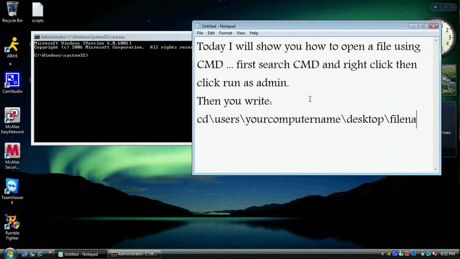
Task: Open the Windows Start orb
Action: (x=10, y=253)
